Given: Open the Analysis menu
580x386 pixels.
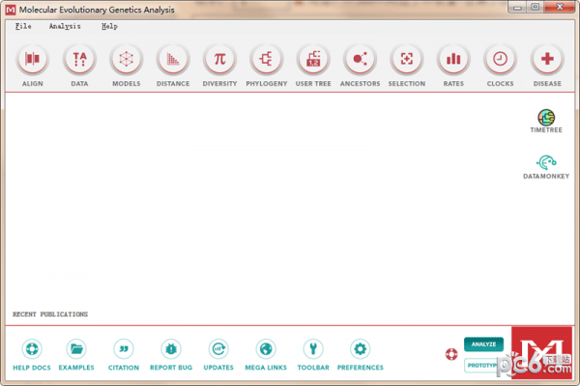Looking at the screenshot, I should coord(65,26).
